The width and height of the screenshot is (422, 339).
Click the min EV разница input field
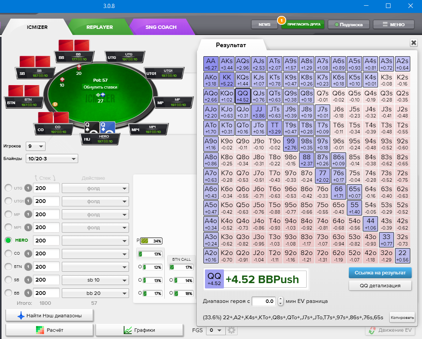pos(264,301)
